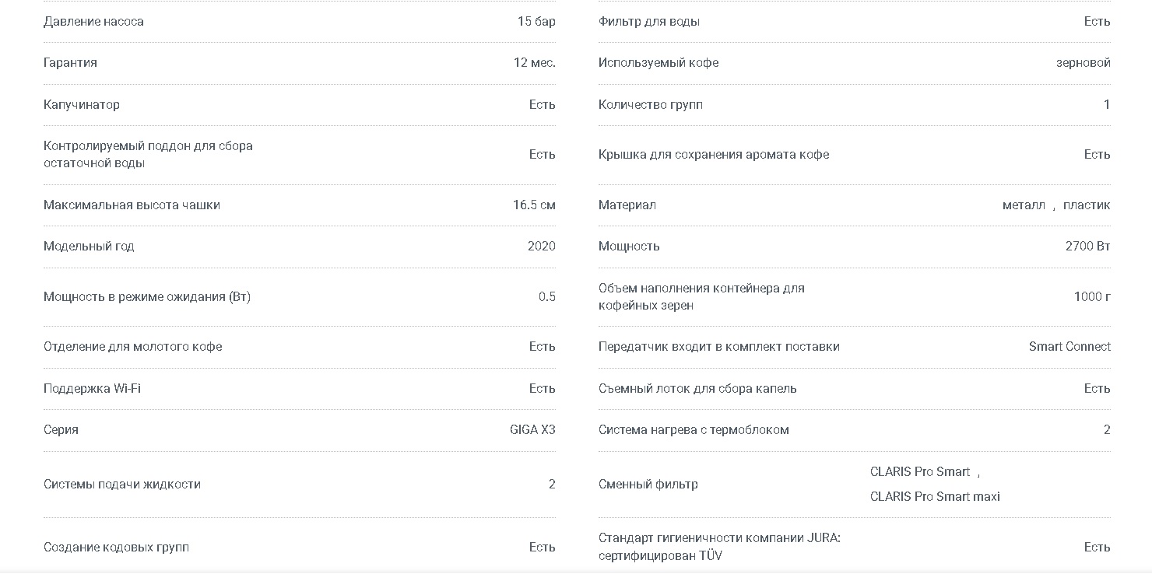This screenshot has height=574, width=1152.
Task: Click the 'Smart Connect' transmitter value
Action: pos(1069,347)
